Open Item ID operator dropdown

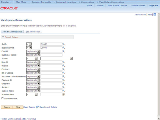[33, 62]
